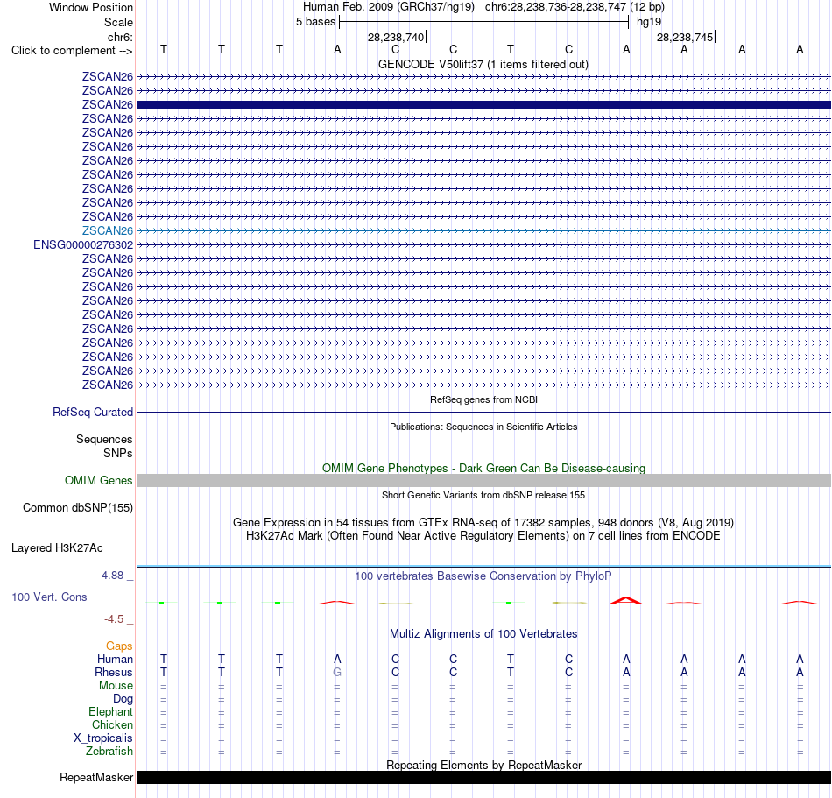Click the -4.5 PhyloP lower limit value
832x798 pixels.
point(114,619)
